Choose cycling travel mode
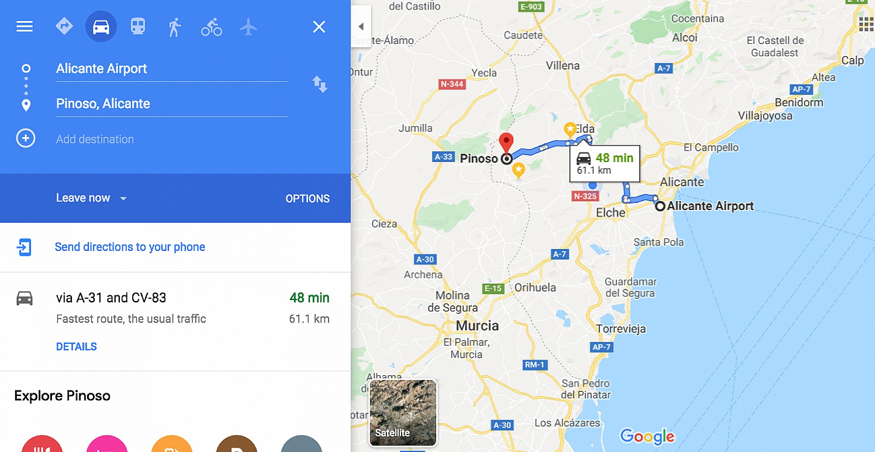The image size is (875, 452). (x=211, y=27)
